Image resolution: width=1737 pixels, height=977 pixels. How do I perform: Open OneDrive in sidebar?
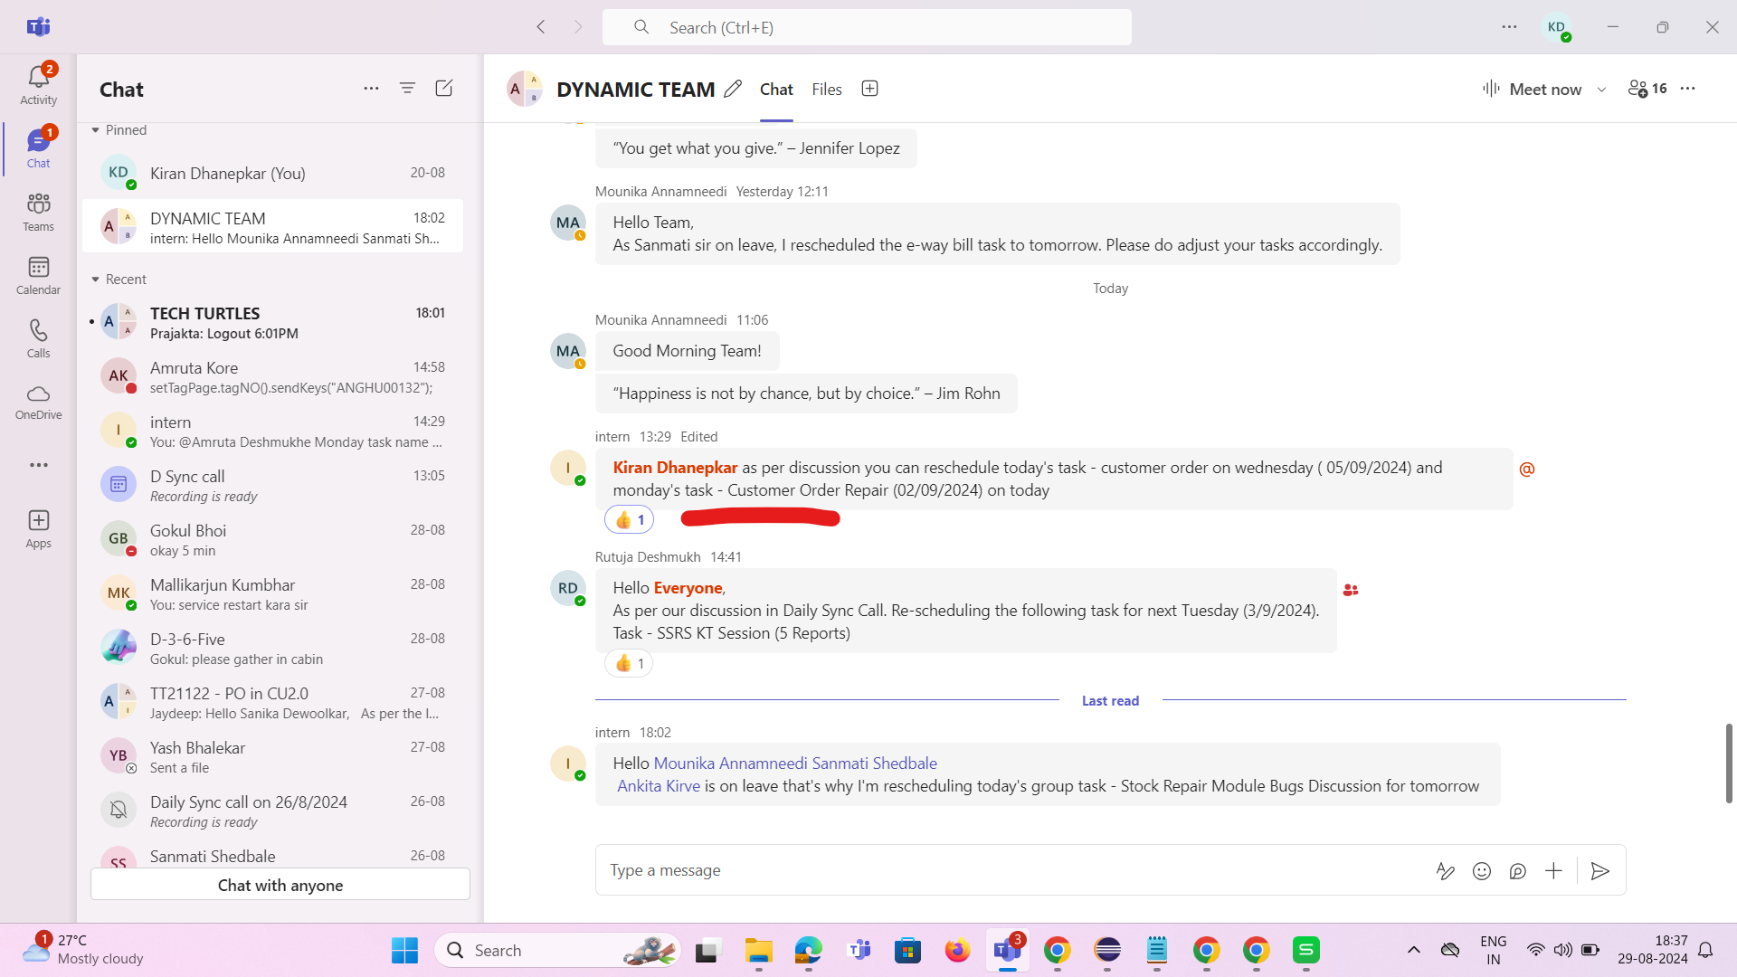[x=38, y=402]
